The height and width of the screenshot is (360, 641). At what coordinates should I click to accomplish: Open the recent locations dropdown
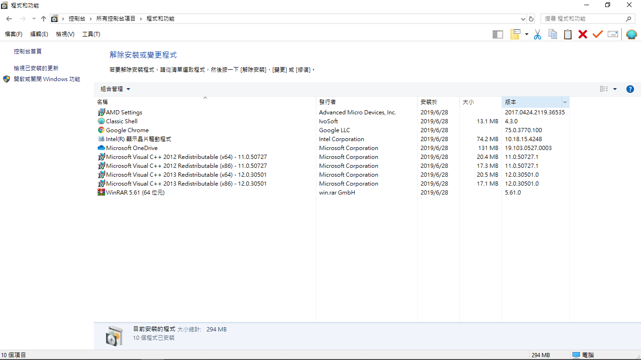click(34, 19)
